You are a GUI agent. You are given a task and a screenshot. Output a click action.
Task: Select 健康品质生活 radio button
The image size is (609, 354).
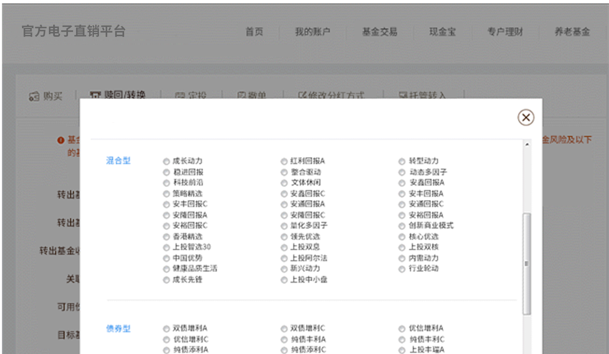(166, 269)
